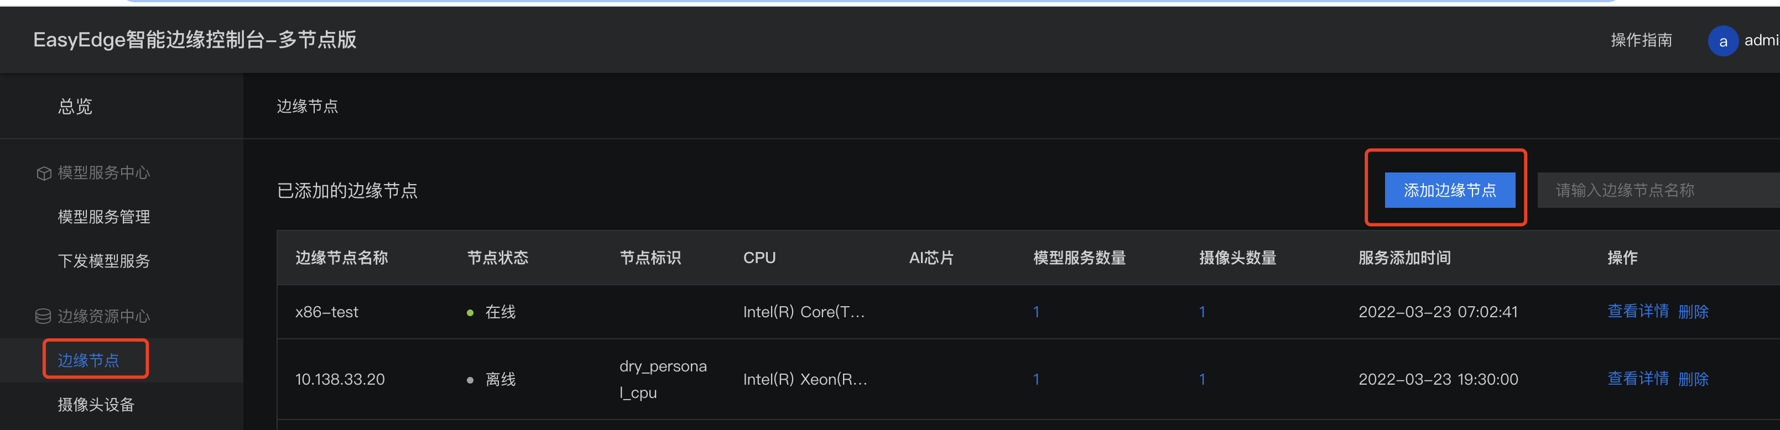View details for node 10.138.33.20

pyautogui.click(x=1638, y=379)
